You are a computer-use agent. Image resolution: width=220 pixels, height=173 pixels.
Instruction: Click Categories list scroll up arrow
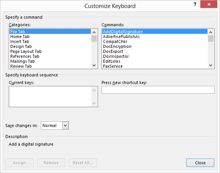pos(94,32)
